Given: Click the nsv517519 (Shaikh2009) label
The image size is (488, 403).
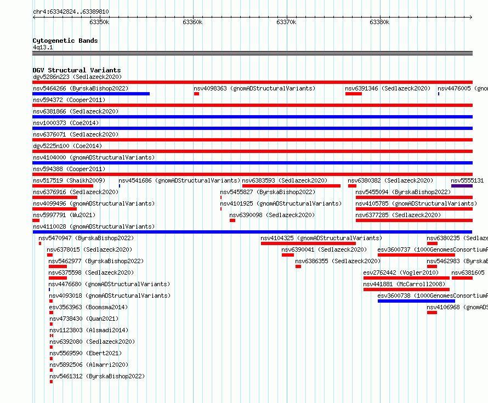Looking at the screenshot, I should click(69, 180).
